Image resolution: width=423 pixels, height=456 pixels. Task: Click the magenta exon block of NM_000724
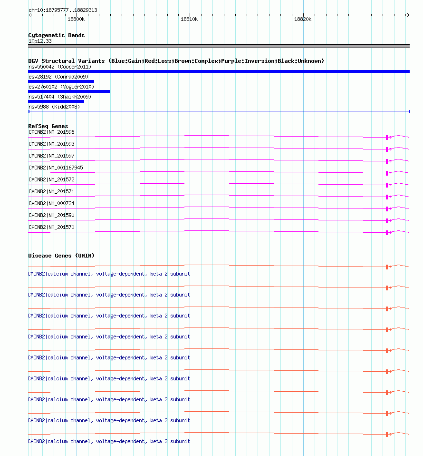[x=387, y=209]
